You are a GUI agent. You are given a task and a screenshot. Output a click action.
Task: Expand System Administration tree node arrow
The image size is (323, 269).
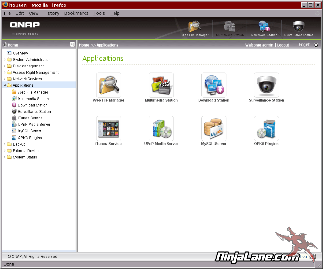[4, 60]
